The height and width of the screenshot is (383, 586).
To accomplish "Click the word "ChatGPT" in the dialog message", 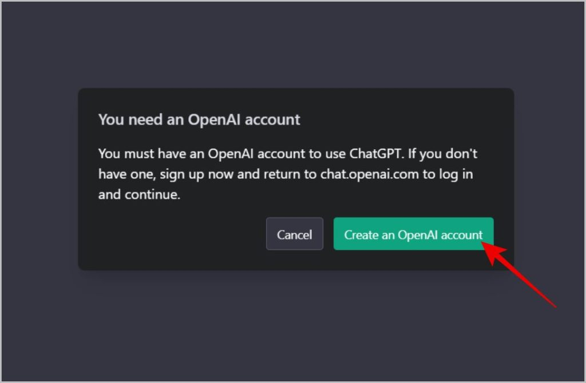I will (378, 154).
